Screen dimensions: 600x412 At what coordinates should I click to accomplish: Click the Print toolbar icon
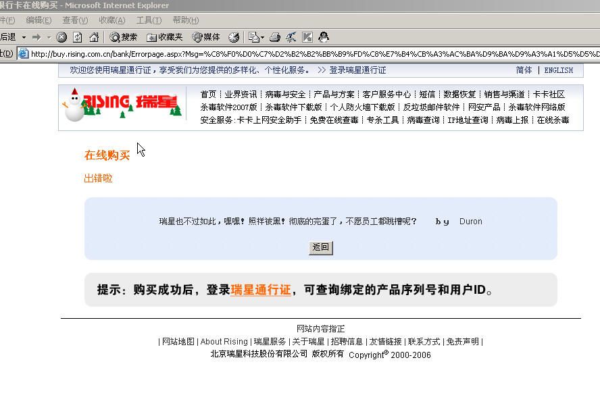click(275, 37)
